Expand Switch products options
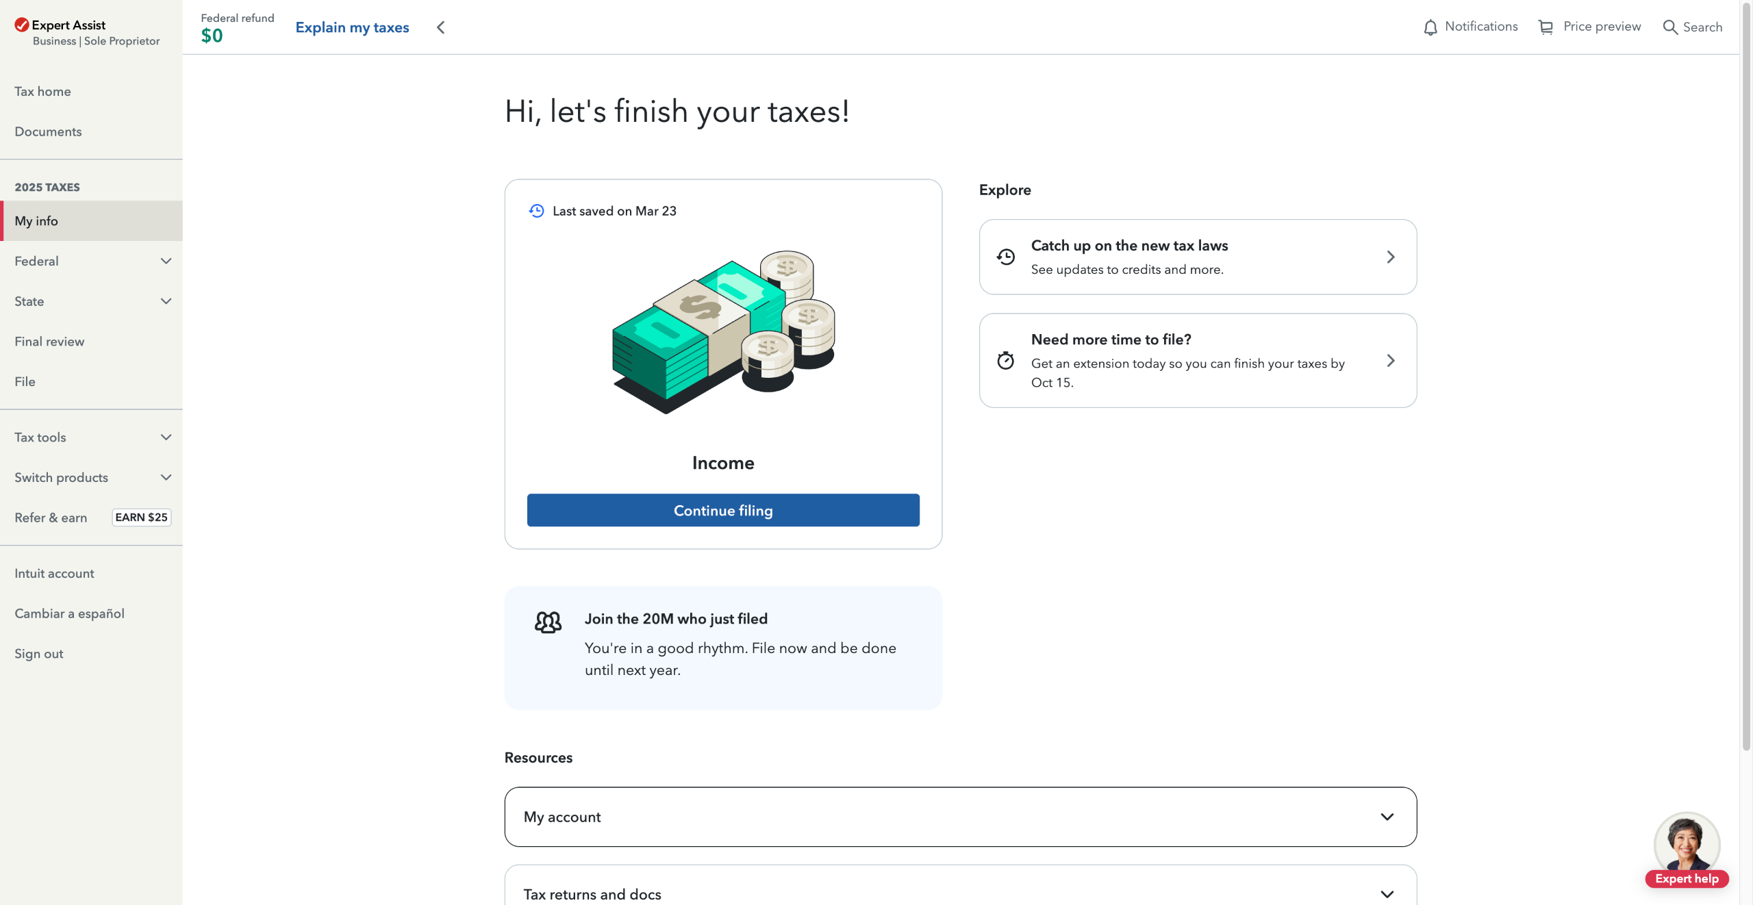 166,478
